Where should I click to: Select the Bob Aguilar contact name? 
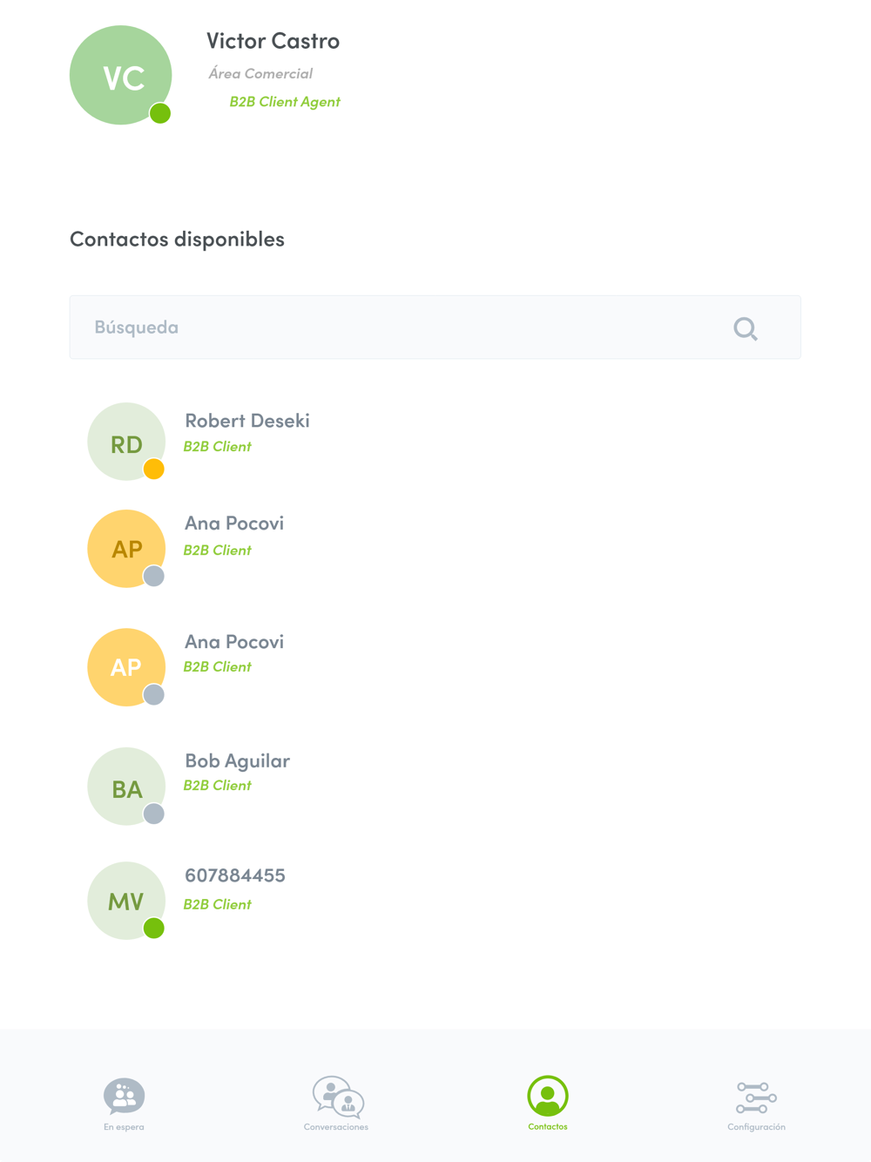(x=237, y=760)
